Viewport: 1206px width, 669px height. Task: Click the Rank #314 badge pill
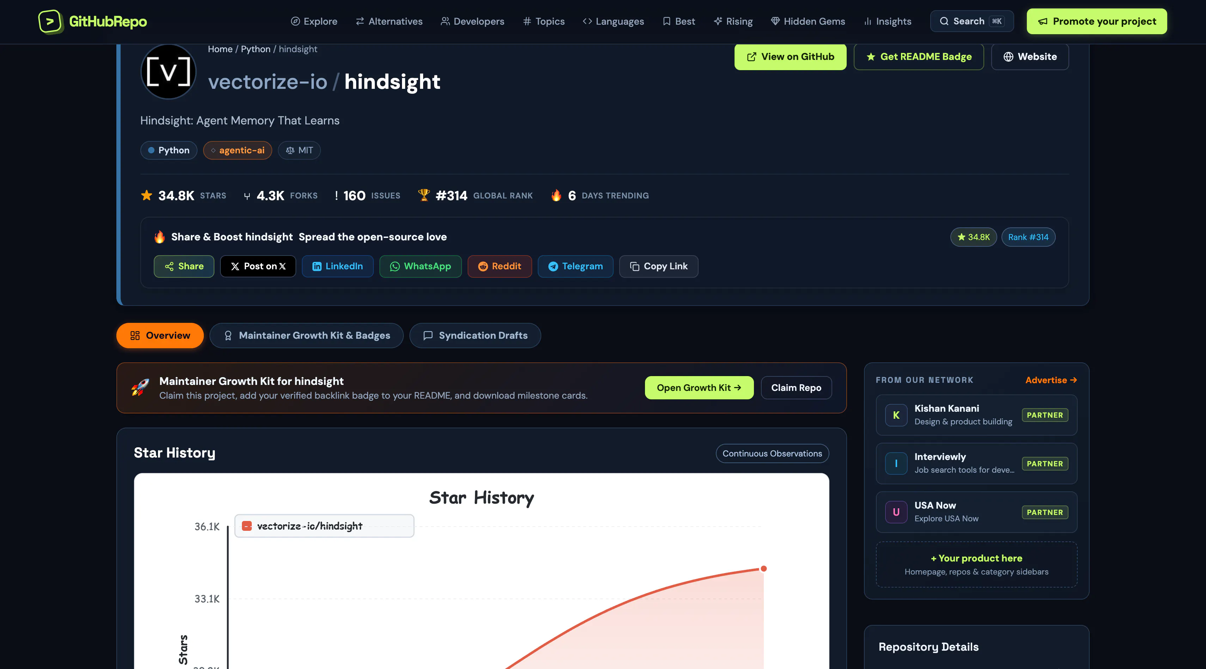pyautogui.click(x=1028, y=237)
